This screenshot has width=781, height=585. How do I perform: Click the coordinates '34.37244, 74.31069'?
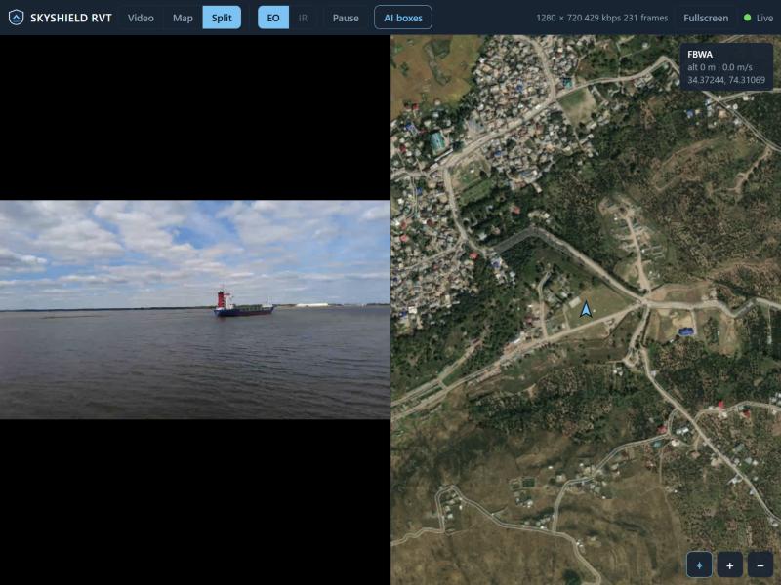point(726,80)
